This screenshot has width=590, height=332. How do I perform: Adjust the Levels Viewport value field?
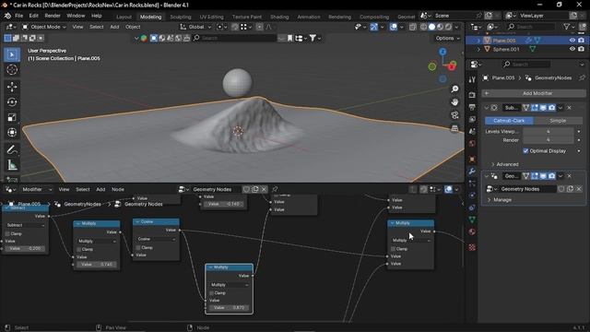pyautogui.click(x=549, y=131)
